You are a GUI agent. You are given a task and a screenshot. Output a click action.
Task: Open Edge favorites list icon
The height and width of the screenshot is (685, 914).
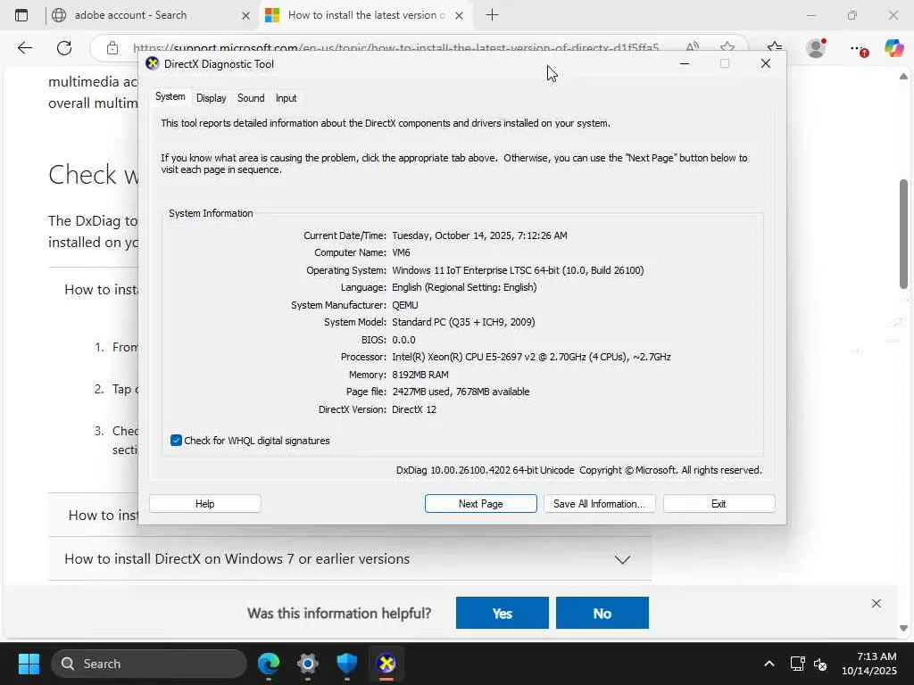[775, 47]
